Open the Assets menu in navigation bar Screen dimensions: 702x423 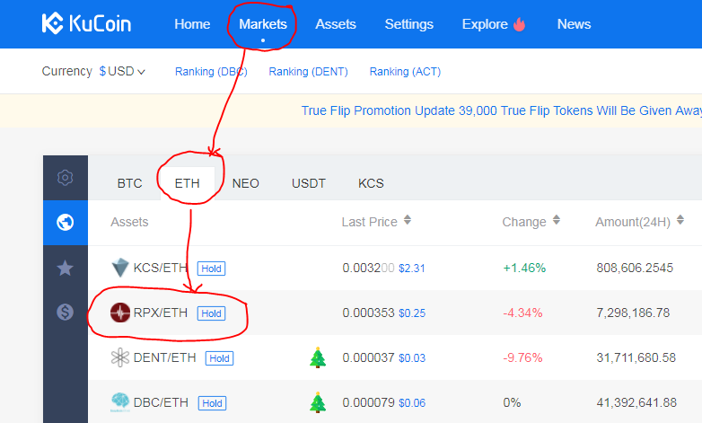pos(336,24)
